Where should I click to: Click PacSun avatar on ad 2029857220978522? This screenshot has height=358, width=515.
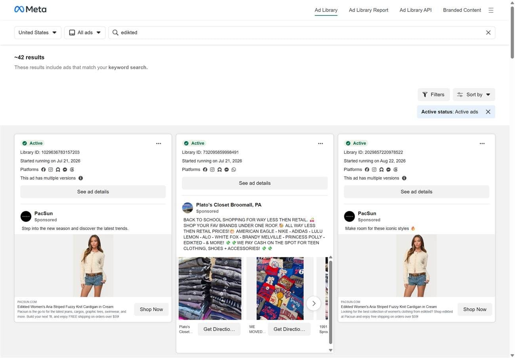(x=349, y=216)
